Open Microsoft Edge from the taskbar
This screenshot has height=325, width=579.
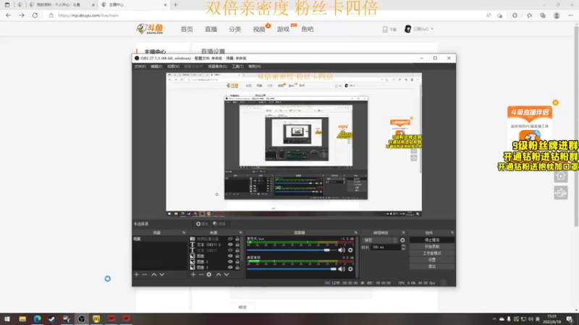(x=38, y=318)
